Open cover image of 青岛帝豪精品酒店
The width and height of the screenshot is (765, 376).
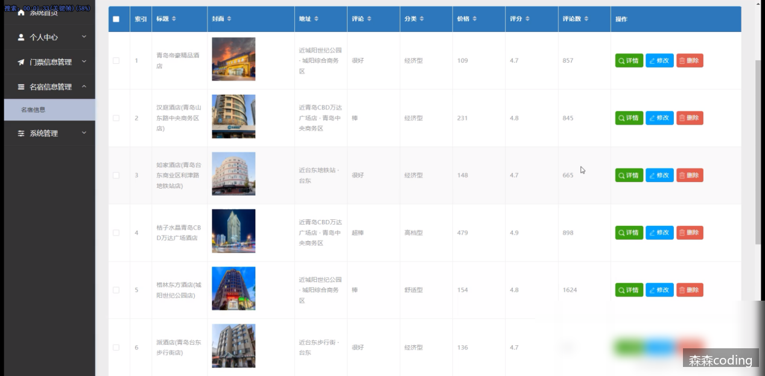click(x=233, y=59)
